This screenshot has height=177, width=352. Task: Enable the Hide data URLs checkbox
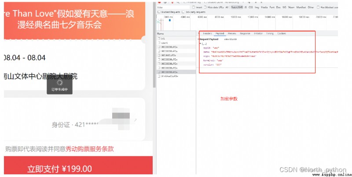tap(205, 7)
